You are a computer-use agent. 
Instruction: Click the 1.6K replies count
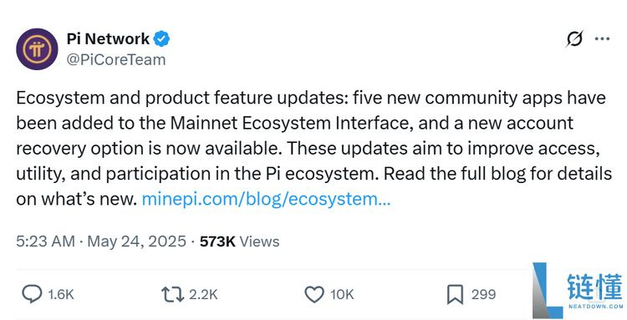tap(61, 295)
